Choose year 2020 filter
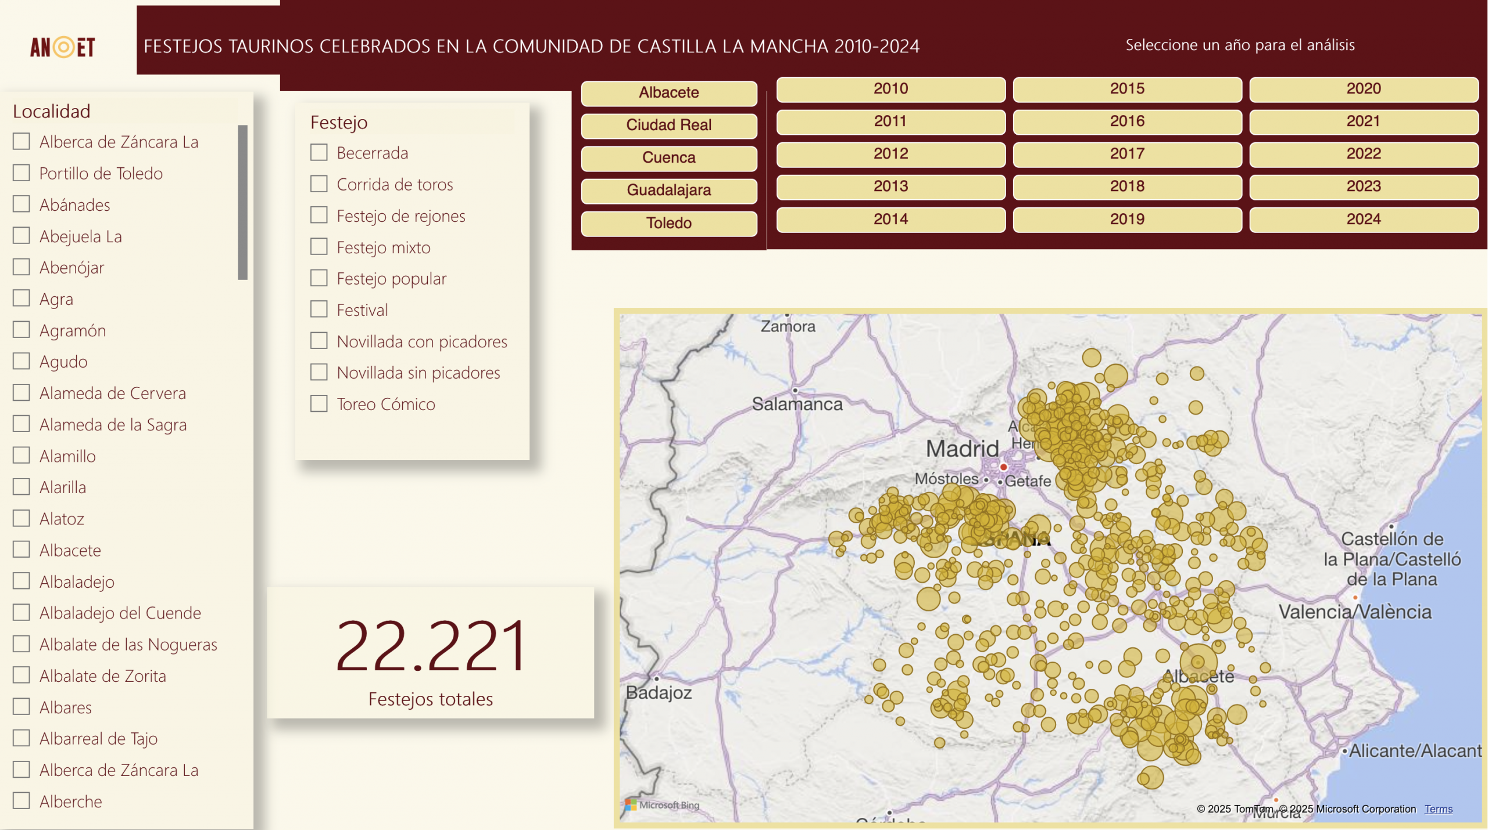1488x830 pixels. click(x=1363, y=89)
